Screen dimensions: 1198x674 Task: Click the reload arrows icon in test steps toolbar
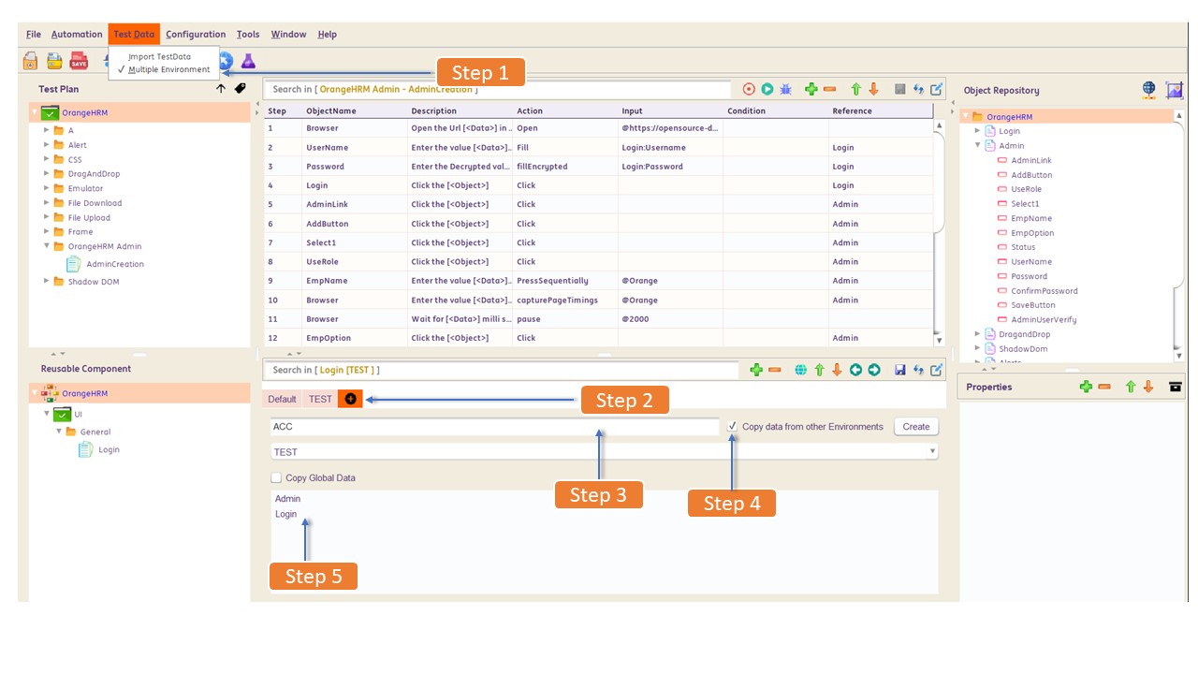(x=918, y=89)
